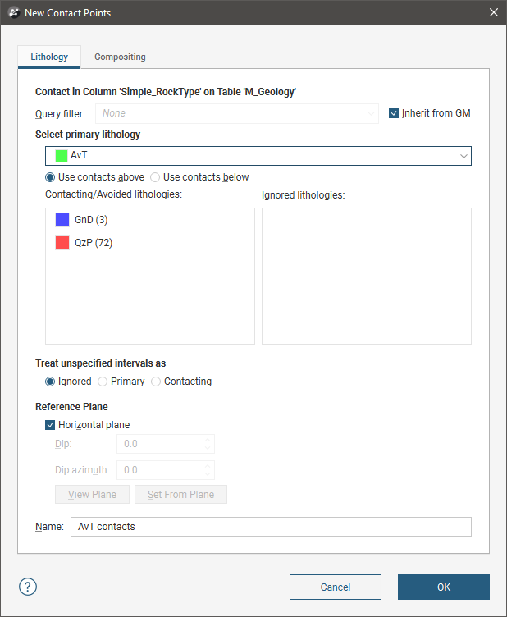507x617 pixels.
Task: Treat unspecified intervals as Primary
Action: (x=103, y=382)
